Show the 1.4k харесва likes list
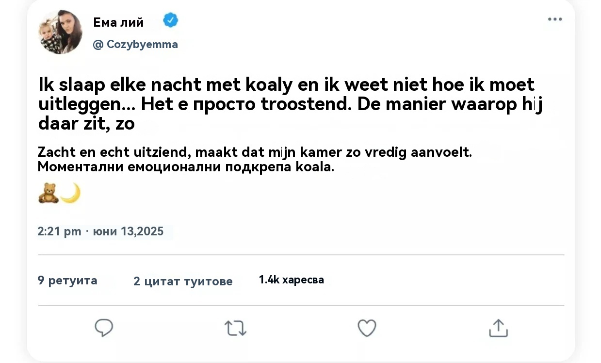The width and height of the screenshot is (601, 363). pyautogui.click(x=292, y=280)
